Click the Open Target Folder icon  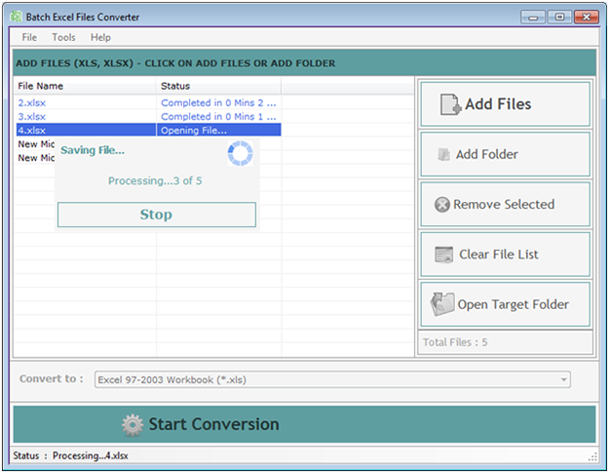[x=442, y=304]
